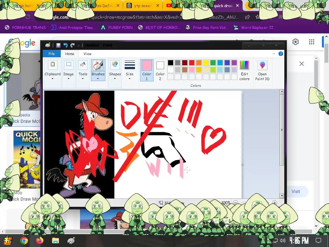
Task: Click the Paint zoom out minus button
Action: point(236,203)
